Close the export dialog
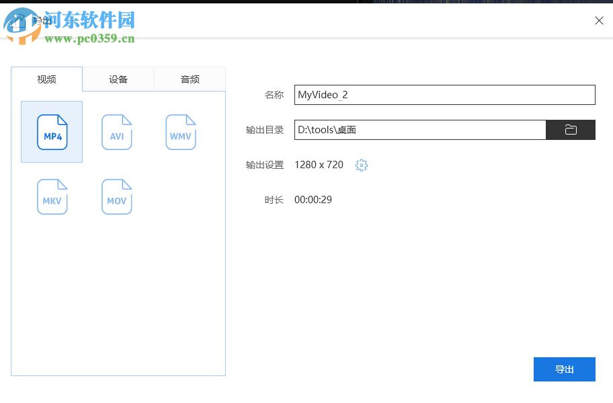Screen dimensions: 613x403 599,20
